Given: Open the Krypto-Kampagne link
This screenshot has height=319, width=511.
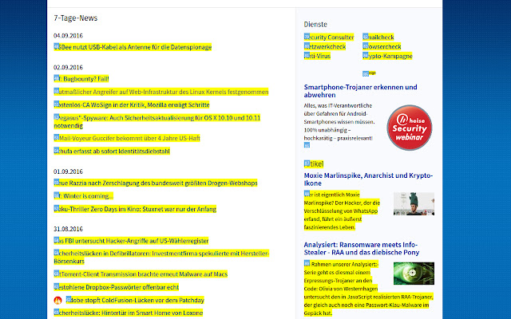Looking at the screenshot, I should point(387,56).
